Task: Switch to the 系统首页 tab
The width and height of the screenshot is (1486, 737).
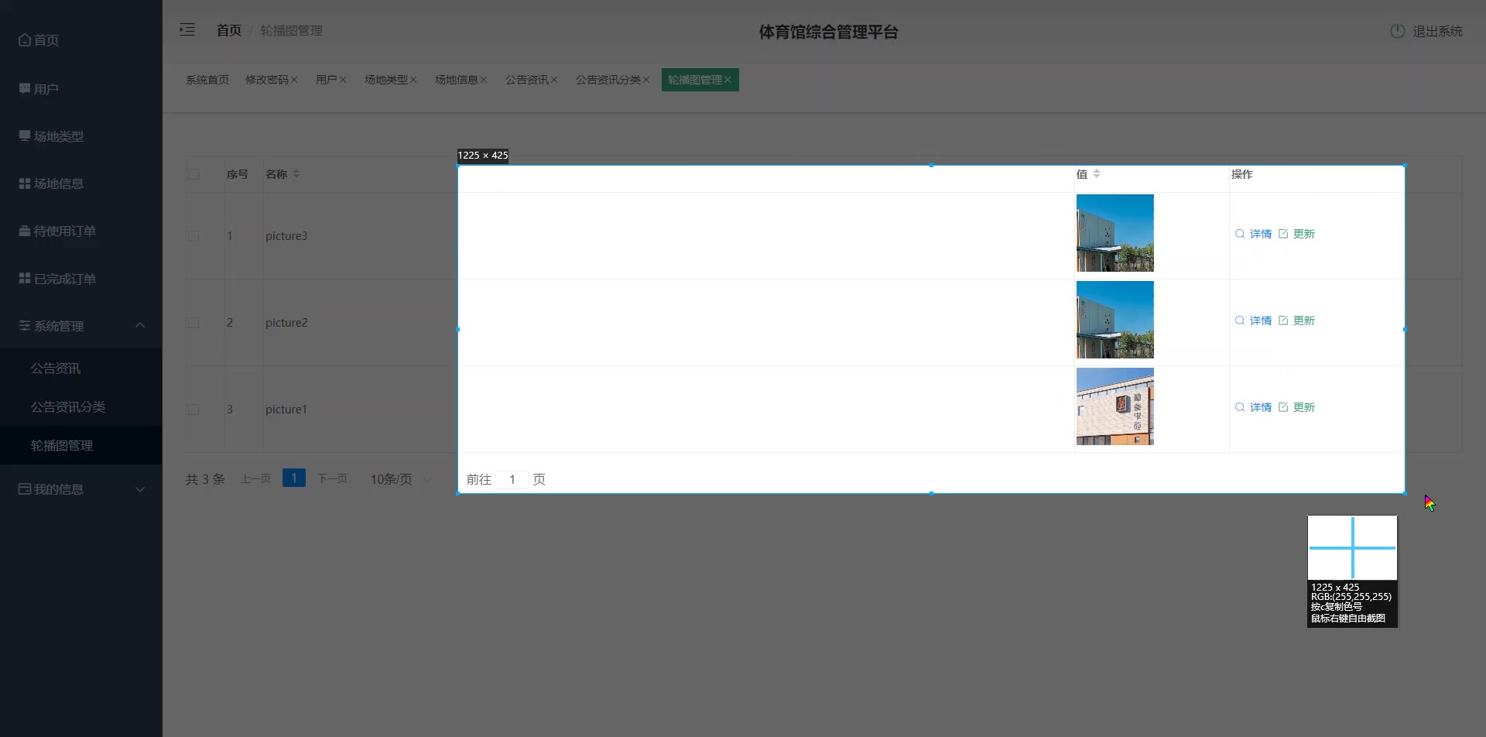Action: click(x=207, y=80)
